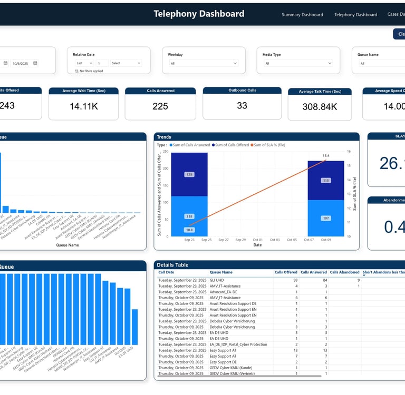The image size is (405, 395).
Task: Toggle Sum of Calls Offered legend marker
Action: click(x=214, y=145)
